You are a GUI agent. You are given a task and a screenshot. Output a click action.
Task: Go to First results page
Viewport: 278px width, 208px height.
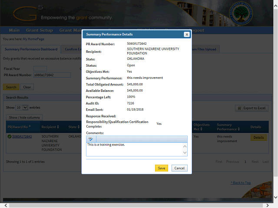[219, 162]
